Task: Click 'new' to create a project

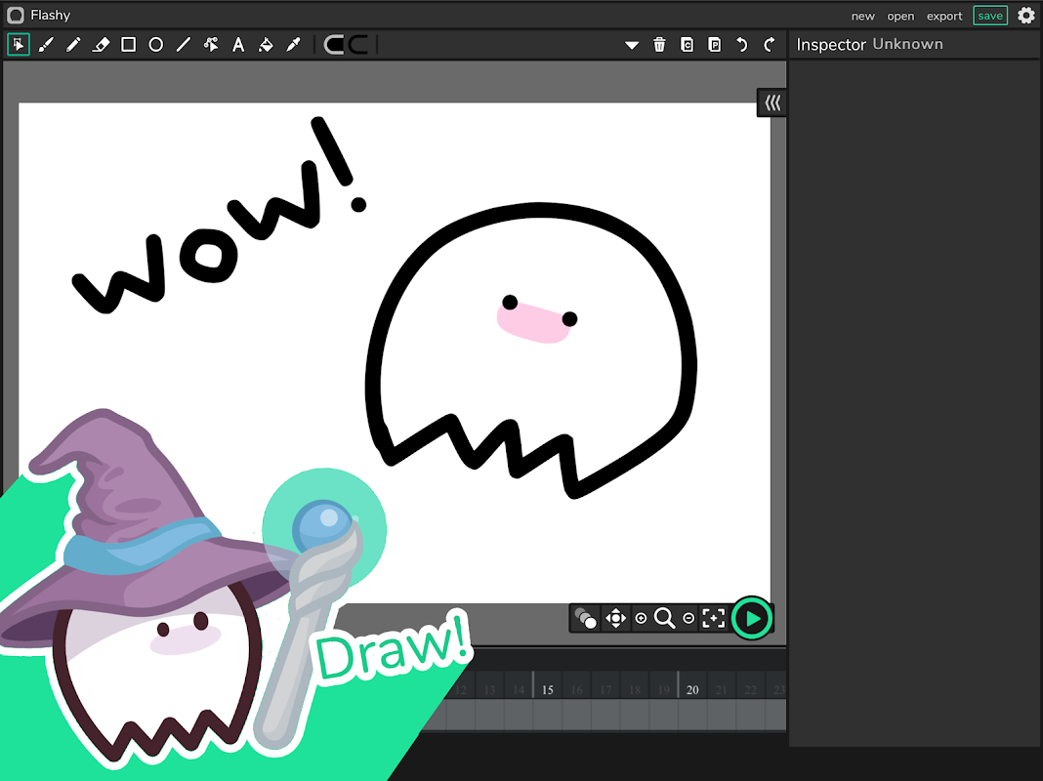Action: point(862,16)
